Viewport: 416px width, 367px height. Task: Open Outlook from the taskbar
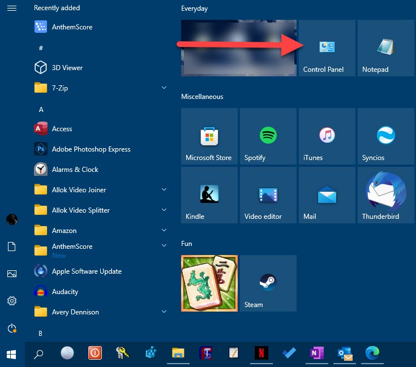coord(345,354)
